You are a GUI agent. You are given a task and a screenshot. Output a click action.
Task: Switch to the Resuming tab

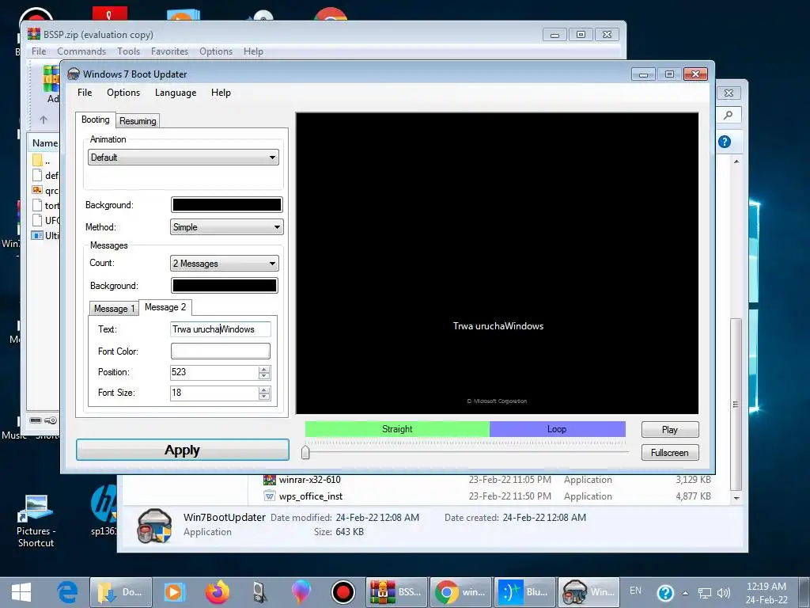point(138,121)
